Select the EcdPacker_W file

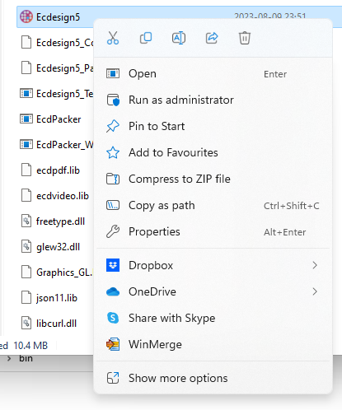click(65, 145)
